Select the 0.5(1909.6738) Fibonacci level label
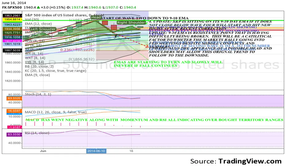 pos(80,40)
